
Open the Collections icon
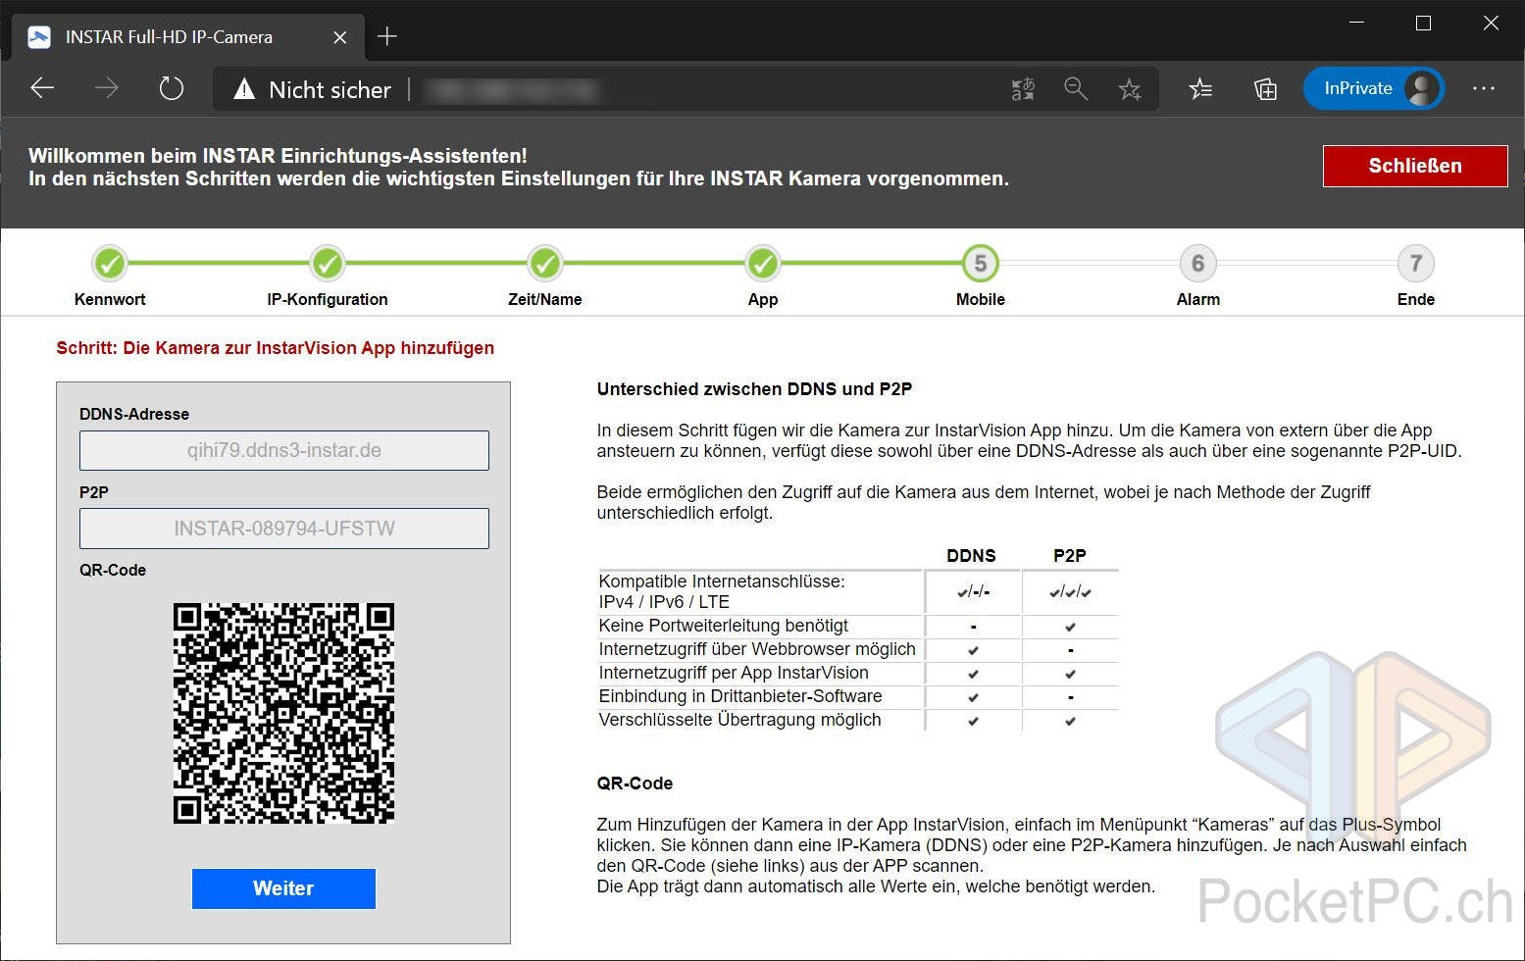coord(1265,89)
